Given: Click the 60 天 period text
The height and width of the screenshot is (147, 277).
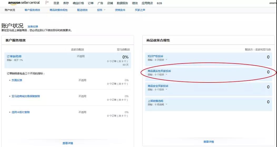Looking at the screenshot, I should [126, 65].
